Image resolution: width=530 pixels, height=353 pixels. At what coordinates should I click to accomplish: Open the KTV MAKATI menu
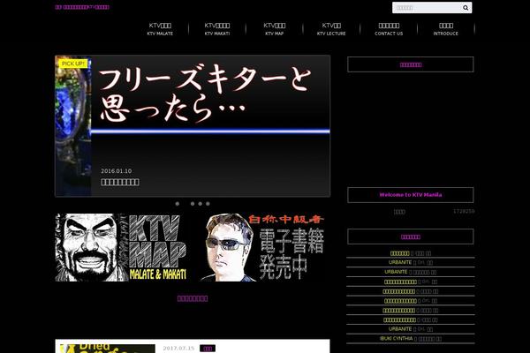217,29
